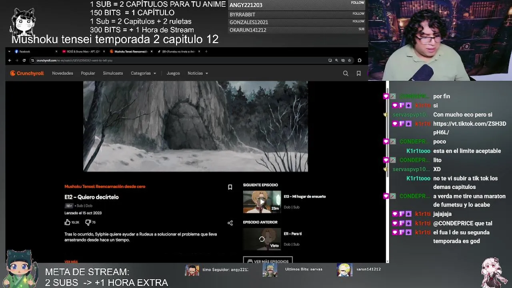Click chat message 'esta en el limite aceptable'
The image size is (512, 288).
tap(467, 151)
